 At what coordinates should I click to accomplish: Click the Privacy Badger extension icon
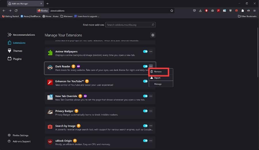[50, 112]
